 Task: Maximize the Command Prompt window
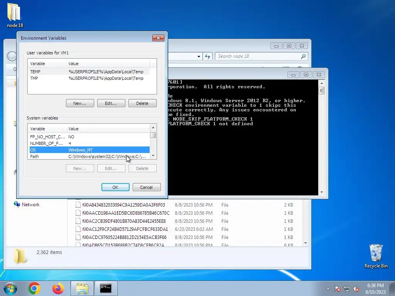[306, 74]
